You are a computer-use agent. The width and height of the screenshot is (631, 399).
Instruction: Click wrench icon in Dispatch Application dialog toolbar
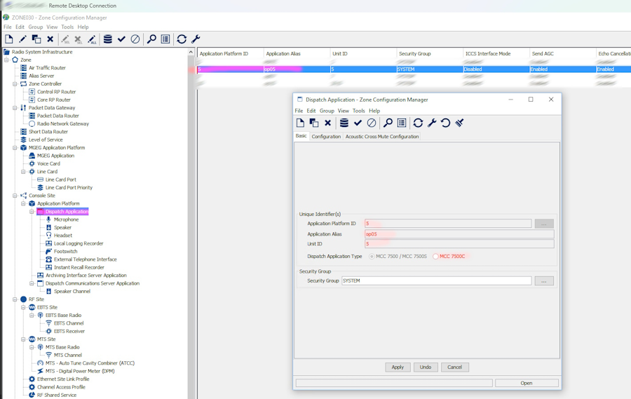(x=432, y=123)
